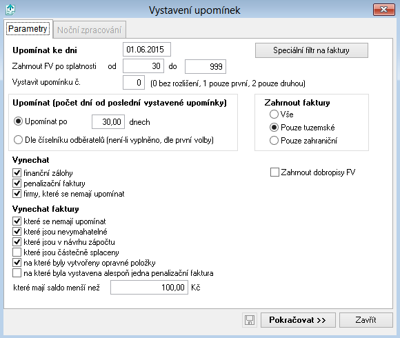The width and height of the screenshot is (400, 338).
Task: Click the Upomínat po days field
Action: pos(108,121)
